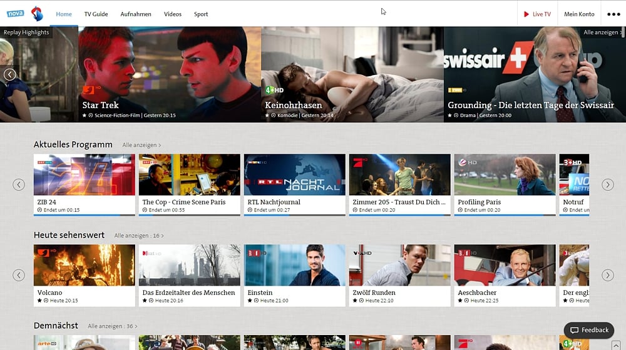626x350 pixels.
Task: Open Star Trek replay highlight
Action: pos(170,74)
